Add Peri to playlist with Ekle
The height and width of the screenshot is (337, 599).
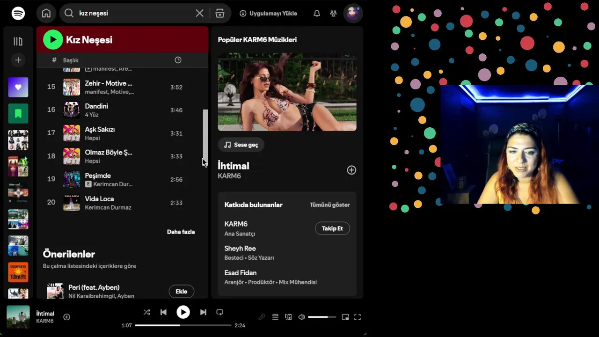click(x=181, y=292)
